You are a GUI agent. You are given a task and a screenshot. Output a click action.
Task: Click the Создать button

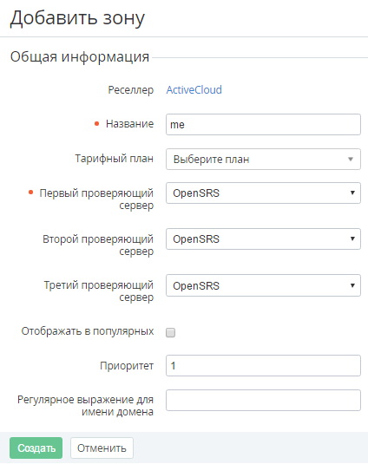pyautogui.click(x=36, y=448)
